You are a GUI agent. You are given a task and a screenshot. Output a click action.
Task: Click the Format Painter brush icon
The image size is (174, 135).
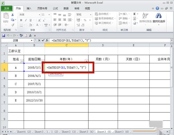pyautogui.click(x=13, y=25)
